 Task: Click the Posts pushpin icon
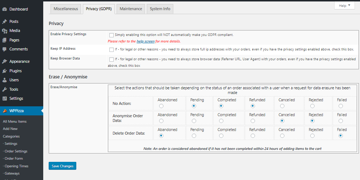coord(5,22)
